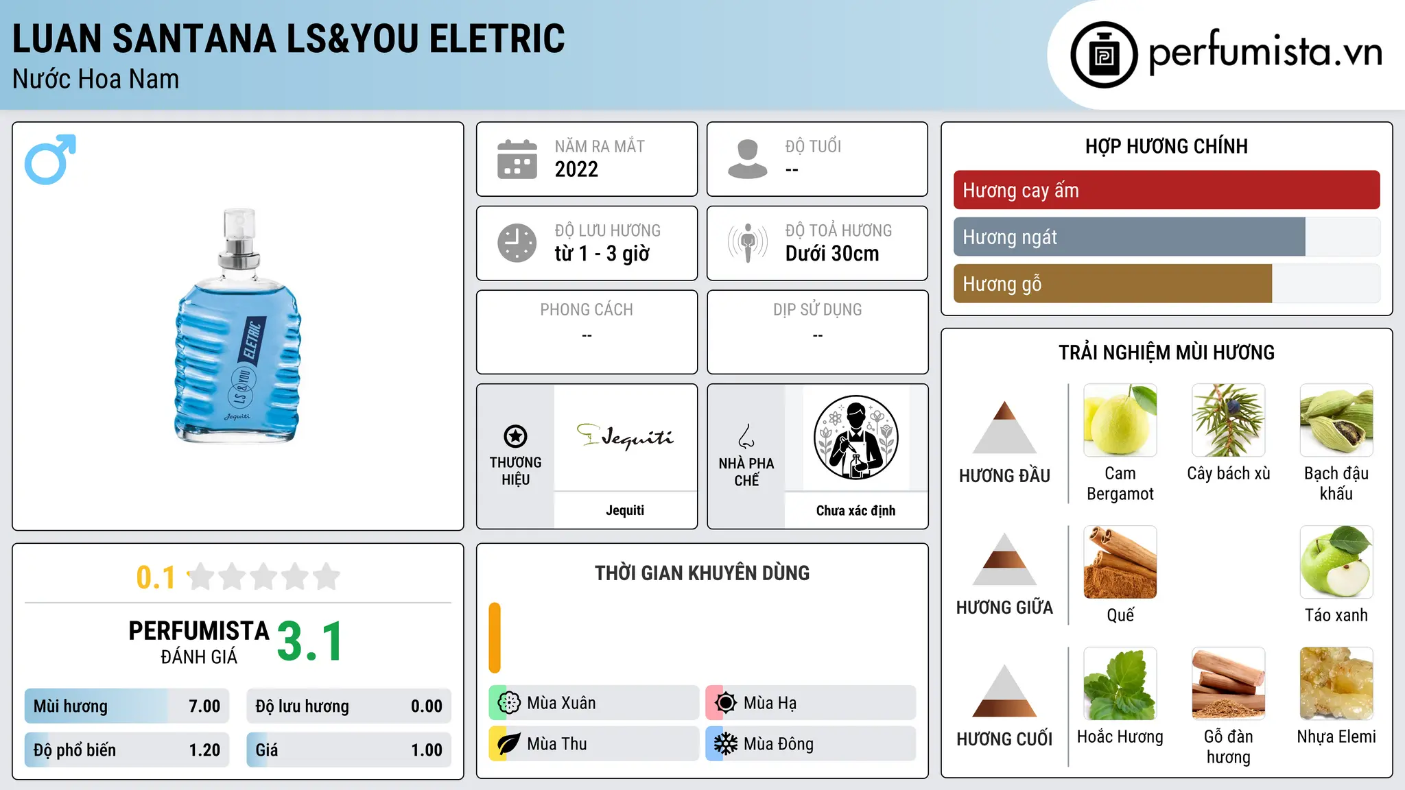Click the Jequiti script logo
Screen dimensions: 1405x790
pos(625,436)
